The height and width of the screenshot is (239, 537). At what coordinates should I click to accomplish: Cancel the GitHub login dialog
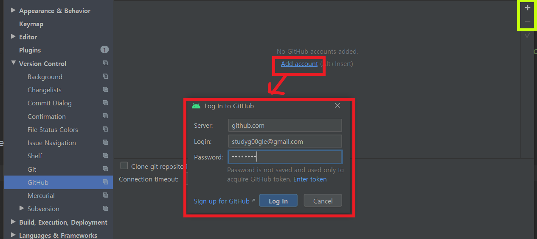323,201
